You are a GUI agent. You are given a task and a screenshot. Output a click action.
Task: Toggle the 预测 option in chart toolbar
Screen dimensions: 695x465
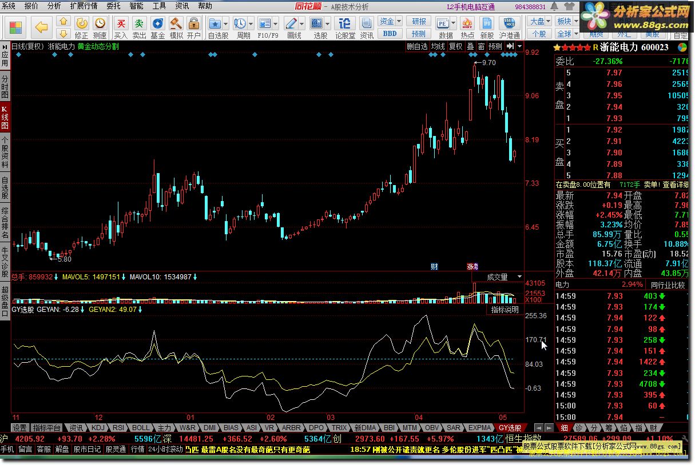[495, 46]
